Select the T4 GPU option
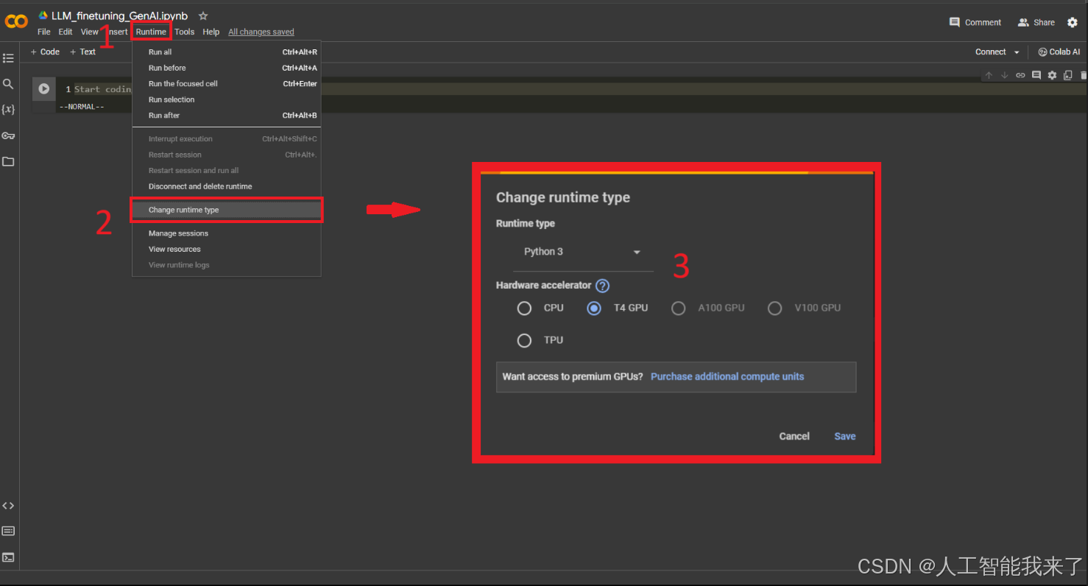1088x586 pixels. [594, 308]
